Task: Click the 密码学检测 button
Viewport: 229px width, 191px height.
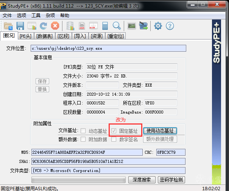Action: pos(171,180)
